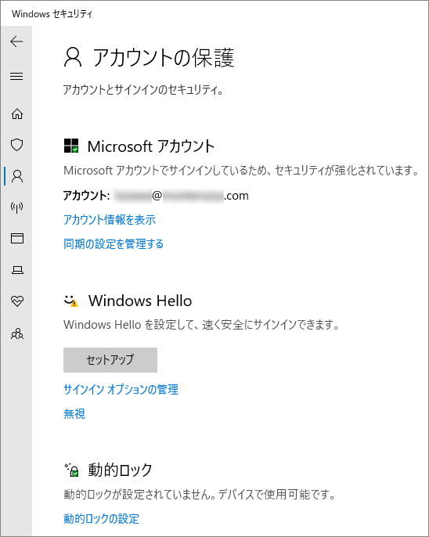This screenshot has width=429, height=537.
Task: Open Family options people icon
Action: pyautogui.click(x=17, y=333)
